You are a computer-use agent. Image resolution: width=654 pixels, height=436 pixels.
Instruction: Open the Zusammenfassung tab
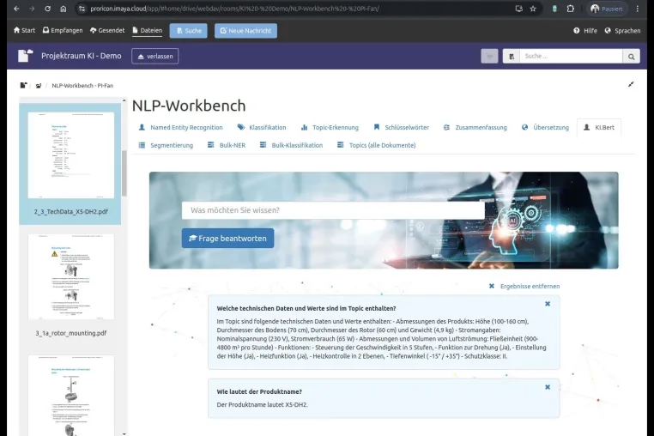[475, 127]
